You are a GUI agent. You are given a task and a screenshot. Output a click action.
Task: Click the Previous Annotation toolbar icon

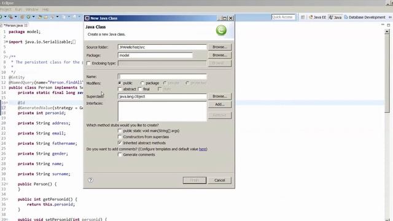point(74,17)
